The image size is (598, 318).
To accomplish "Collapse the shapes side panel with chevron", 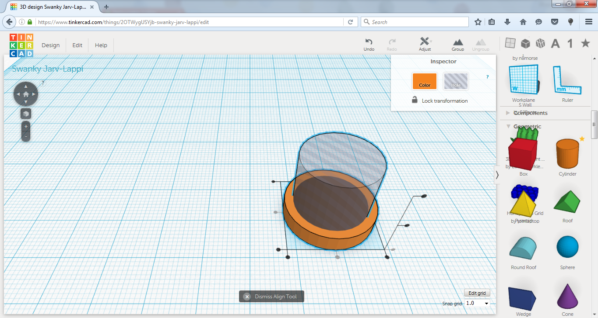I will 497,175.
